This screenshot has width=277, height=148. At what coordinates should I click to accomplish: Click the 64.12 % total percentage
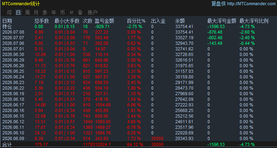(x=135, y=145)
